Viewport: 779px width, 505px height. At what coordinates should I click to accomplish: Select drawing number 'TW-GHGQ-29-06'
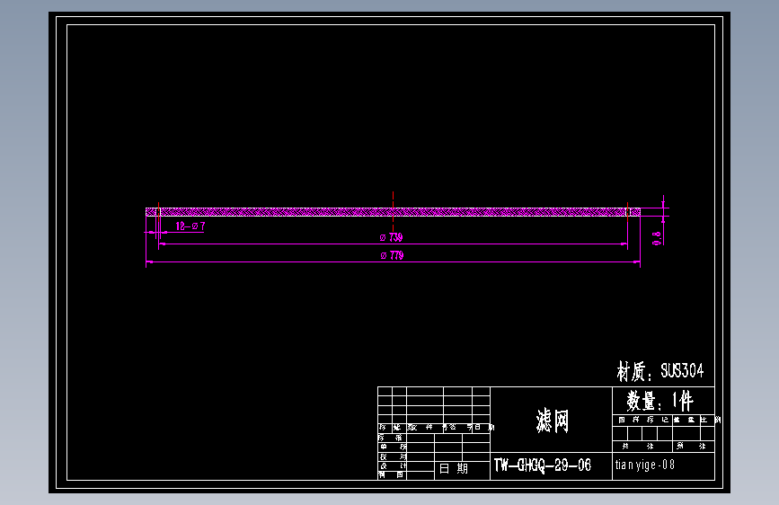click(x=543, y=465)
